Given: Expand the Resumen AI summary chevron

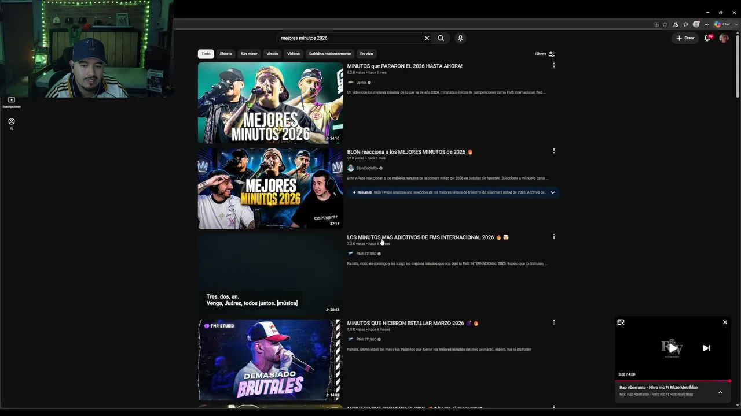Looking at the screenshot, I should click(552, 192).
